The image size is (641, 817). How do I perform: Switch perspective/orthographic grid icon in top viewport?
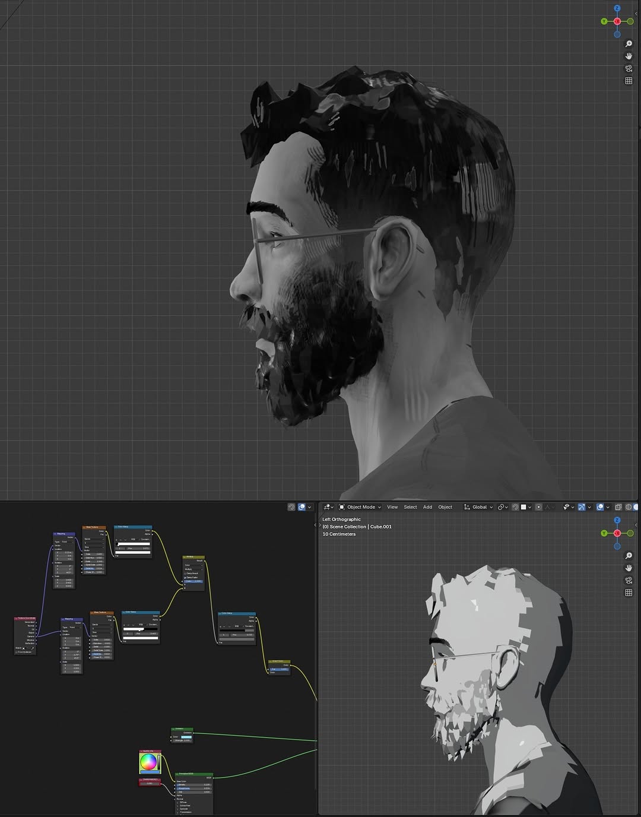click(x=629, y=81)
